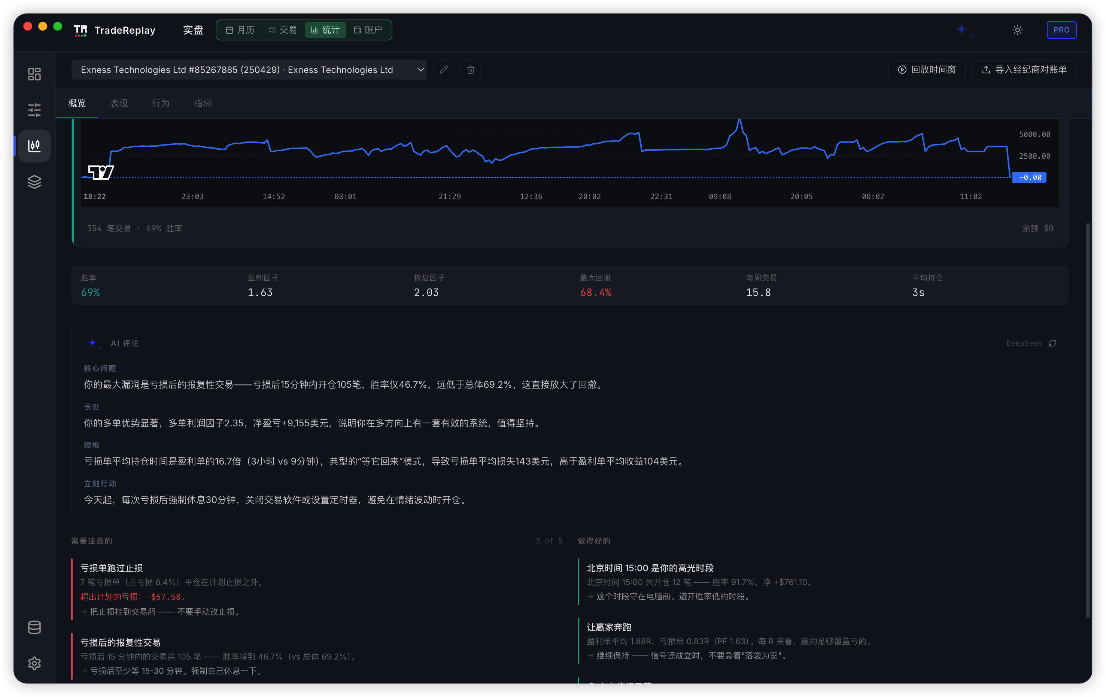1106x697 pixels.
Task: Open the settings gear in sidebar
Action: click(34, 663)
